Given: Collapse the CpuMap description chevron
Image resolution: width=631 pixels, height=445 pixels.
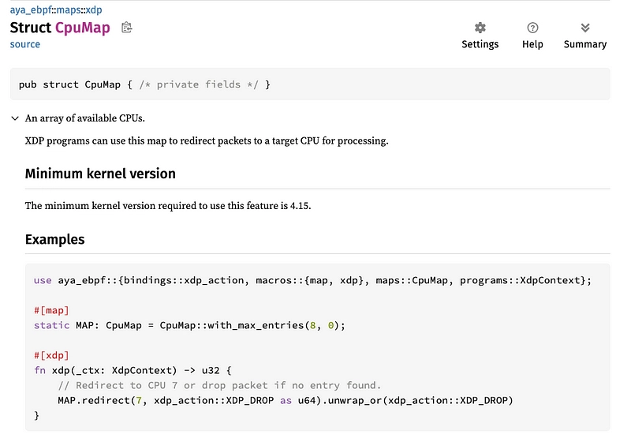Looking at the screenshot, I should coord(15,118).
